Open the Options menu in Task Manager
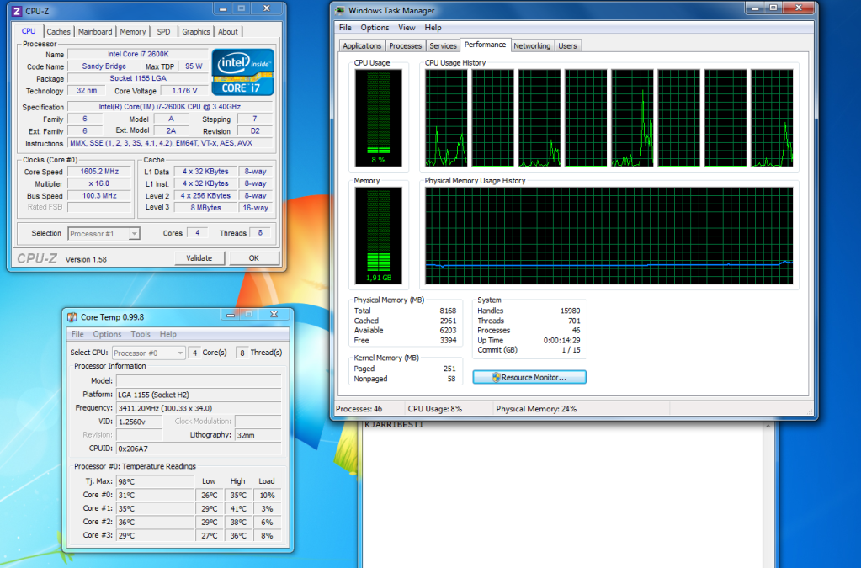861x568 pixels. 375,28
